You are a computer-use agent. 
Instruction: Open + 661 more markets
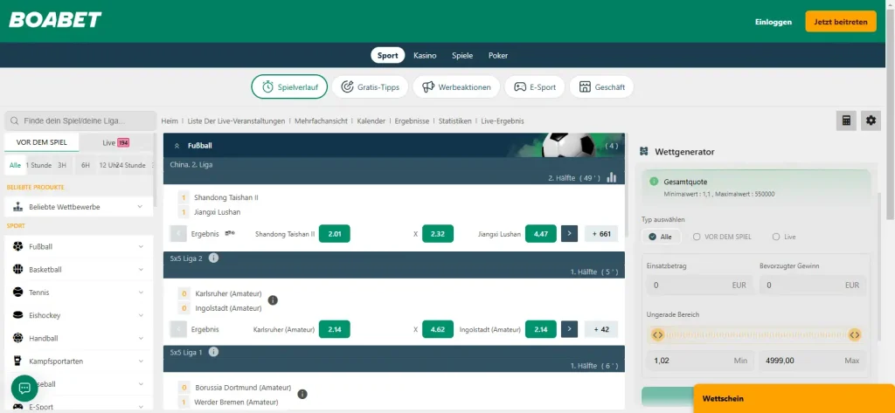[x=601, y=233]
